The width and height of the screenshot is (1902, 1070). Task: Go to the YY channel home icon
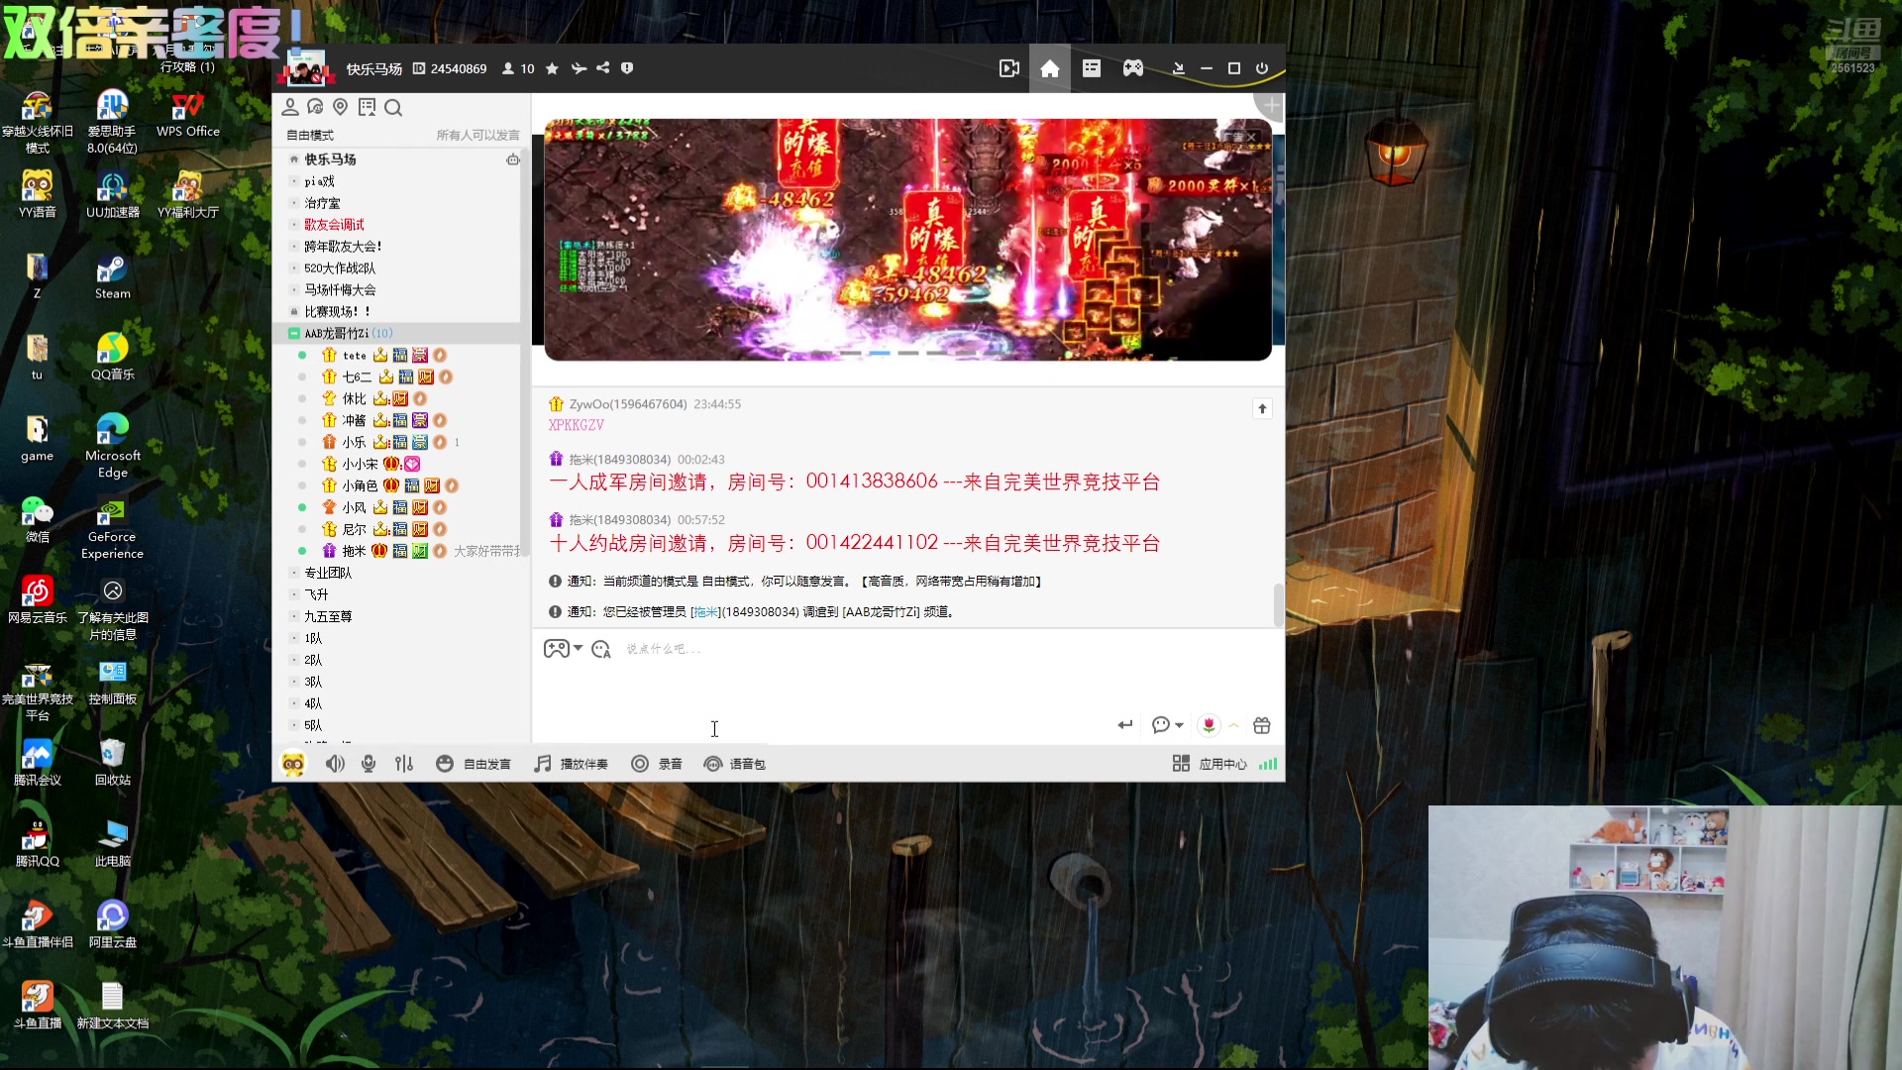(1050, 68)
